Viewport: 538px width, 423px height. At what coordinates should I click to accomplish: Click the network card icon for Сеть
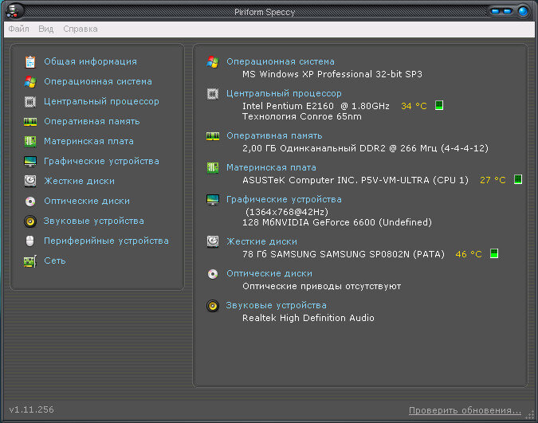pyautogui.click(x=30, y=261)
